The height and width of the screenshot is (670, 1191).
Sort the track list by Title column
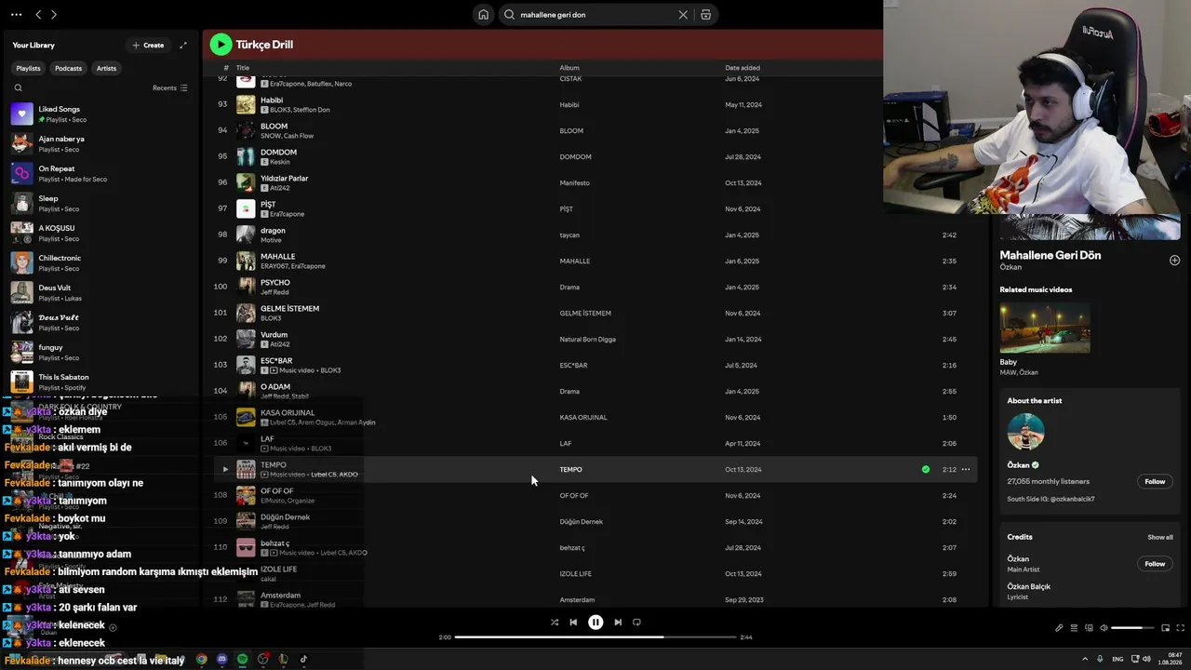(x=243, y=68)
